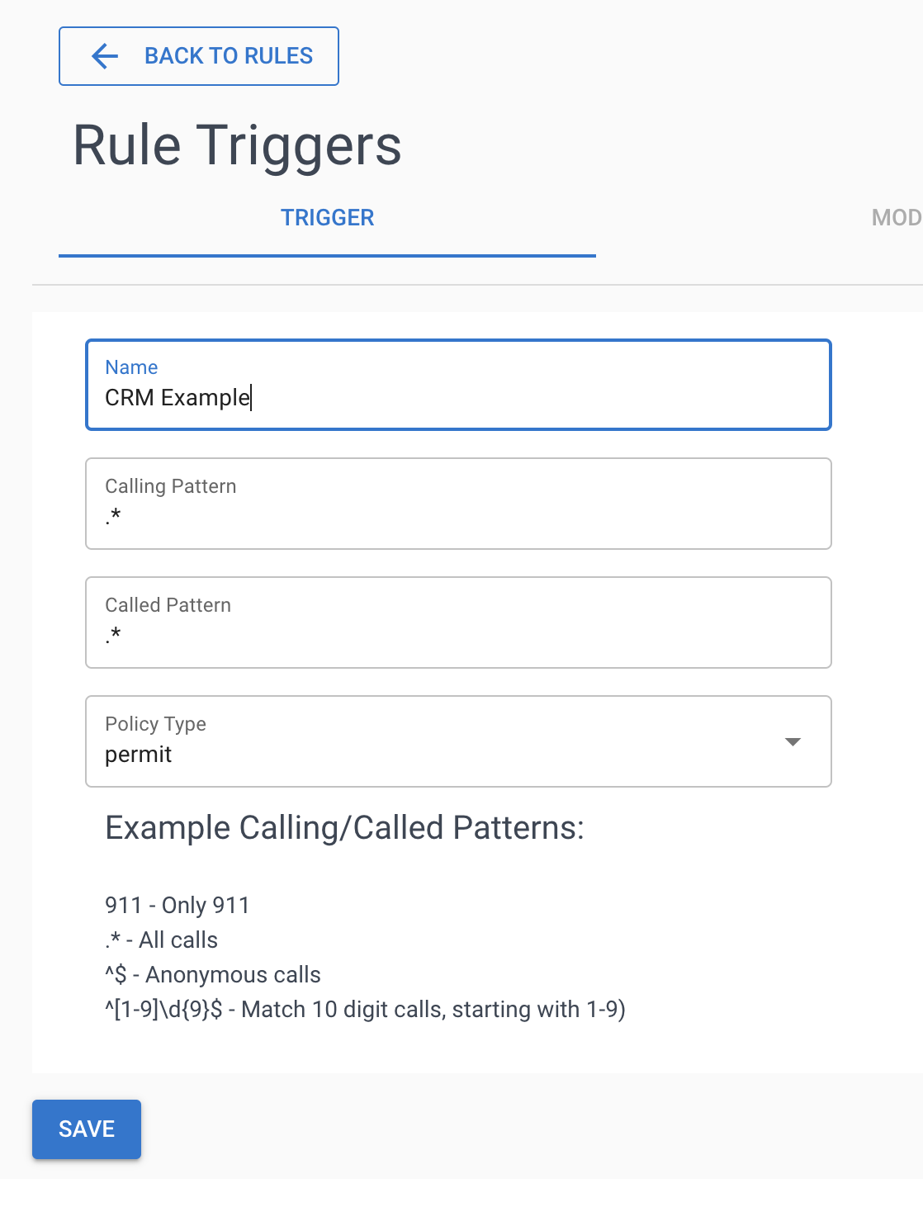
Task: Click the Called Pattern field
Action: 459,634
